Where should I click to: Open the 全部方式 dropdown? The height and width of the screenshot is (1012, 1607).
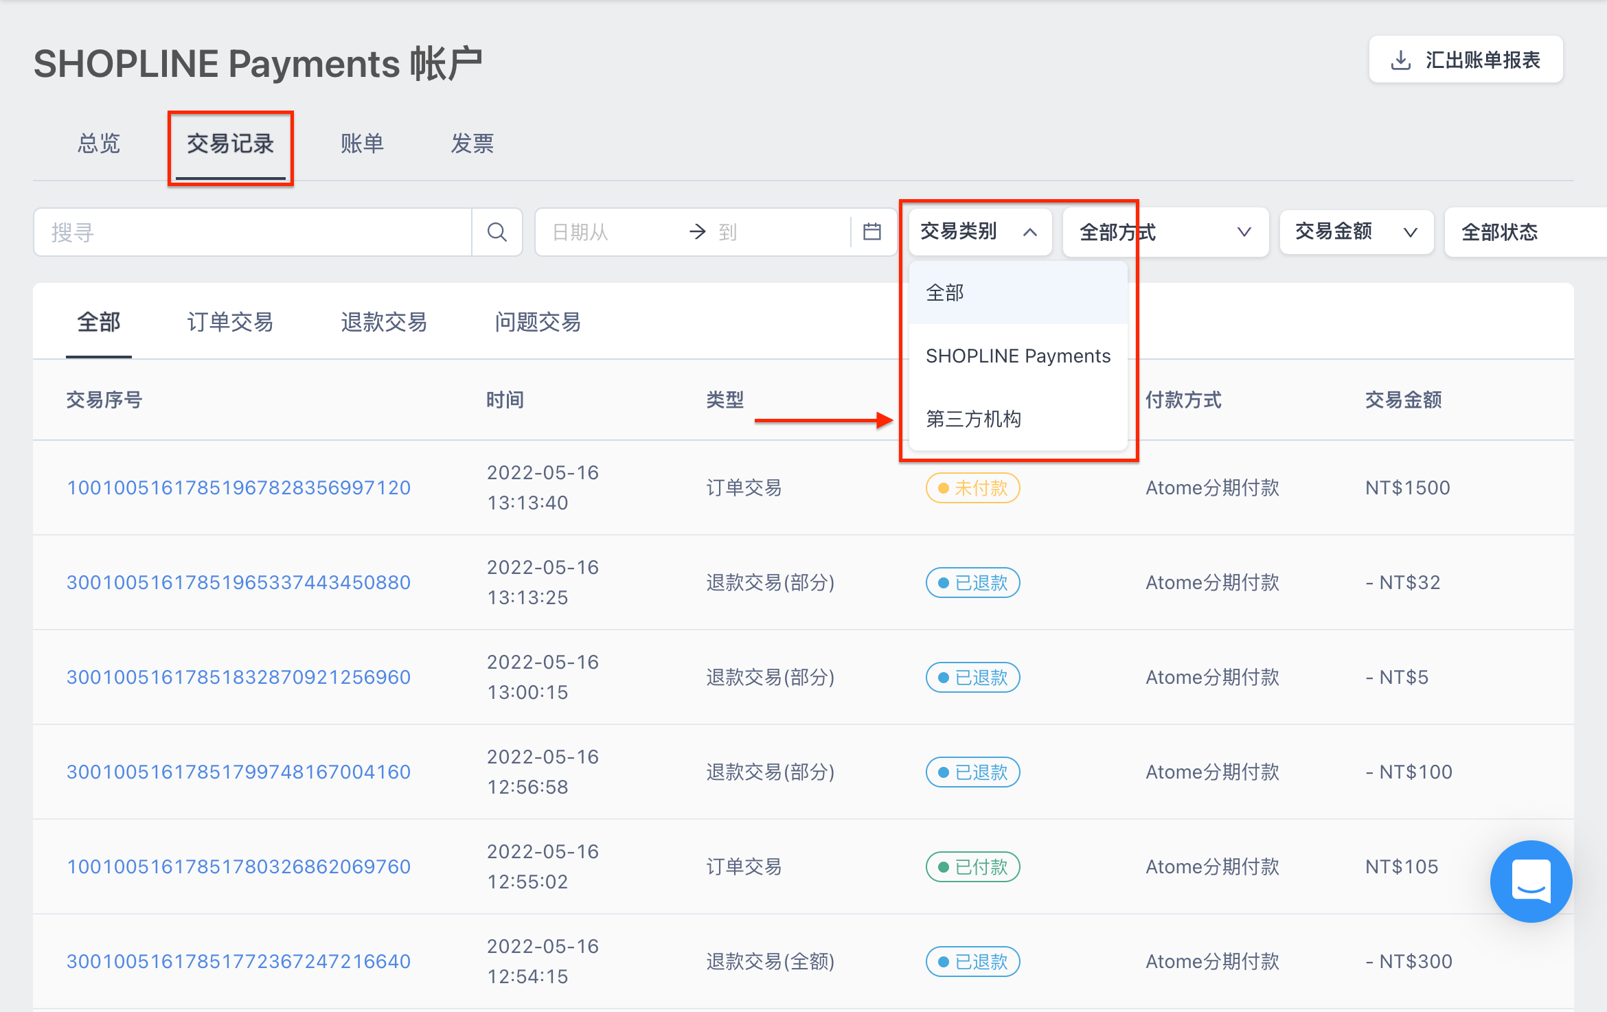click(1165, 232)
